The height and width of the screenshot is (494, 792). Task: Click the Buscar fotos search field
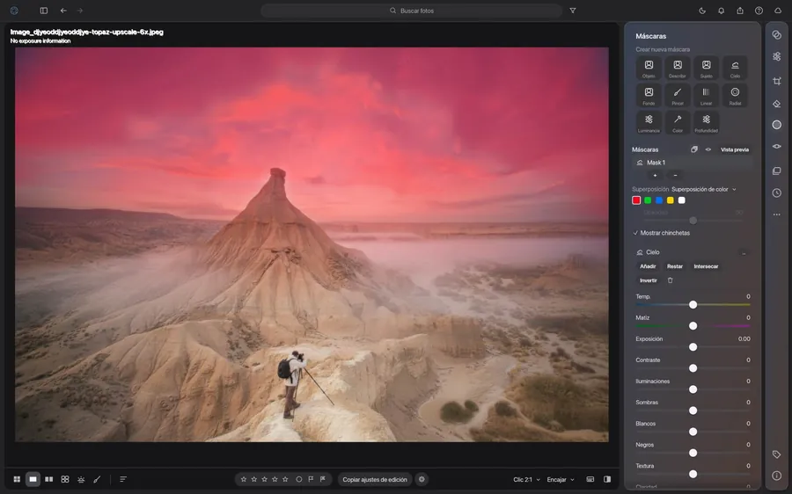(412, 11)
